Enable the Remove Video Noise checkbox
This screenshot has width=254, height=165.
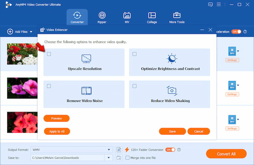coord(49,86)
